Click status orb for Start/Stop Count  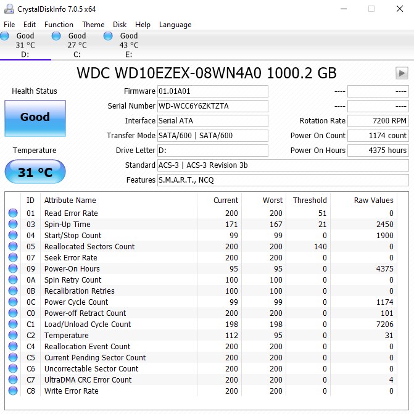pyautogui.click(x=13, y=235)
